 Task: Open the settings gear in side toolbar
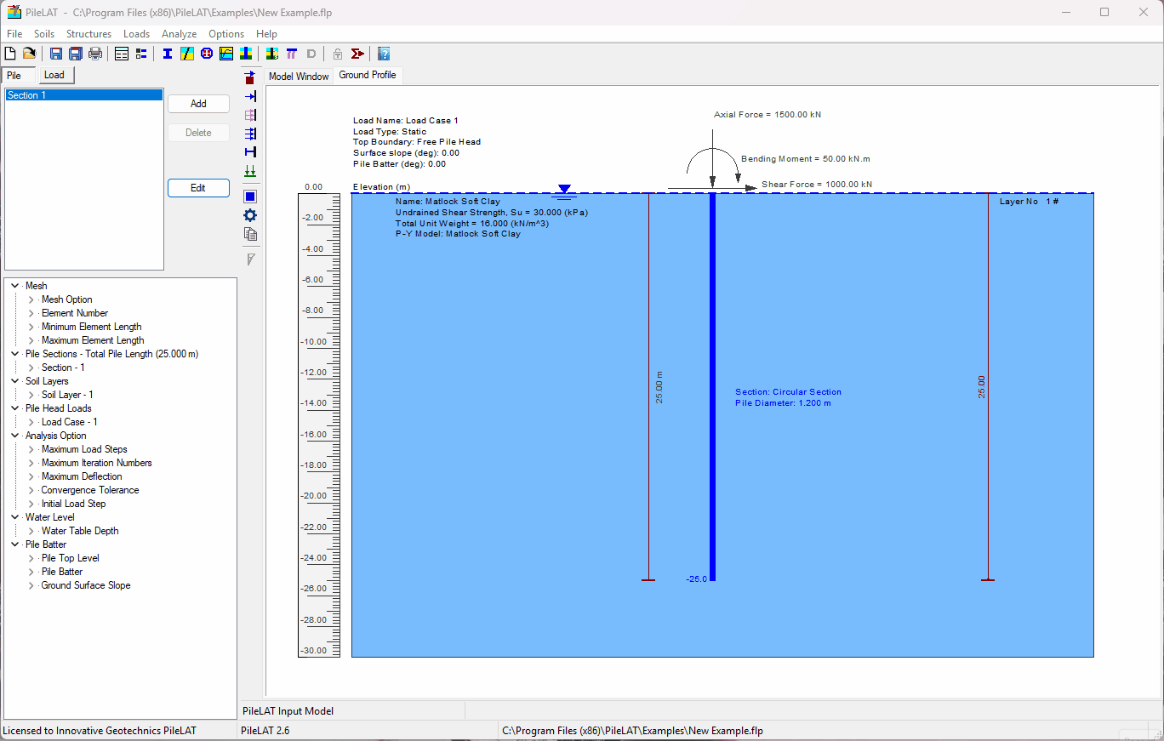(249, 214)
